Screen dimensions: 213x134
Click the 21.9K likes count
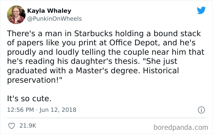coord(28,125)
